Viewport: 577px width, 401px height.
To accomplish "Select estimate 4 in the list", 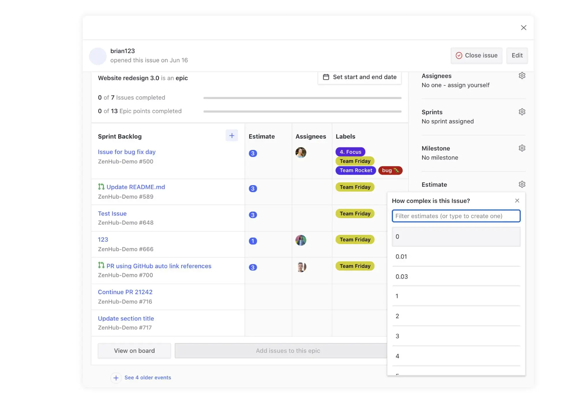I will pyautogui.click(x=456, y=356).
